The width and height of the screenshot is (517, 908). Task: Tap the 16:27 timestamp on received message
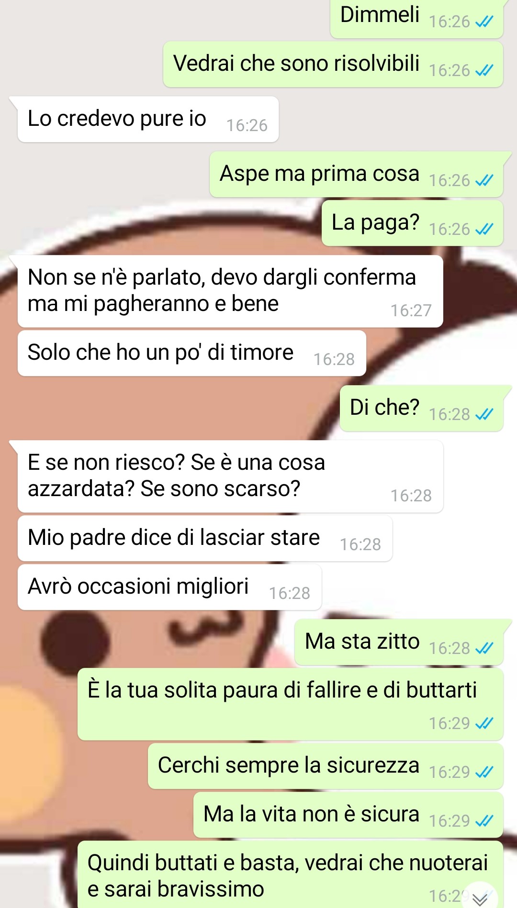click(x=411, y=310)
